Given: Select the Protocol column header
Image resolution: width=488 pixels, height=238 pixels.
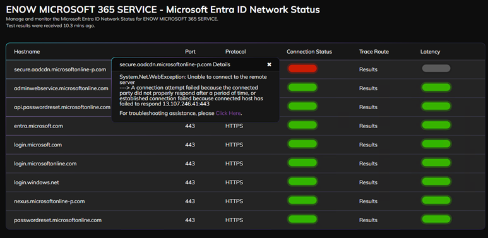Looking at the screenshot, I should click(235, 52).
